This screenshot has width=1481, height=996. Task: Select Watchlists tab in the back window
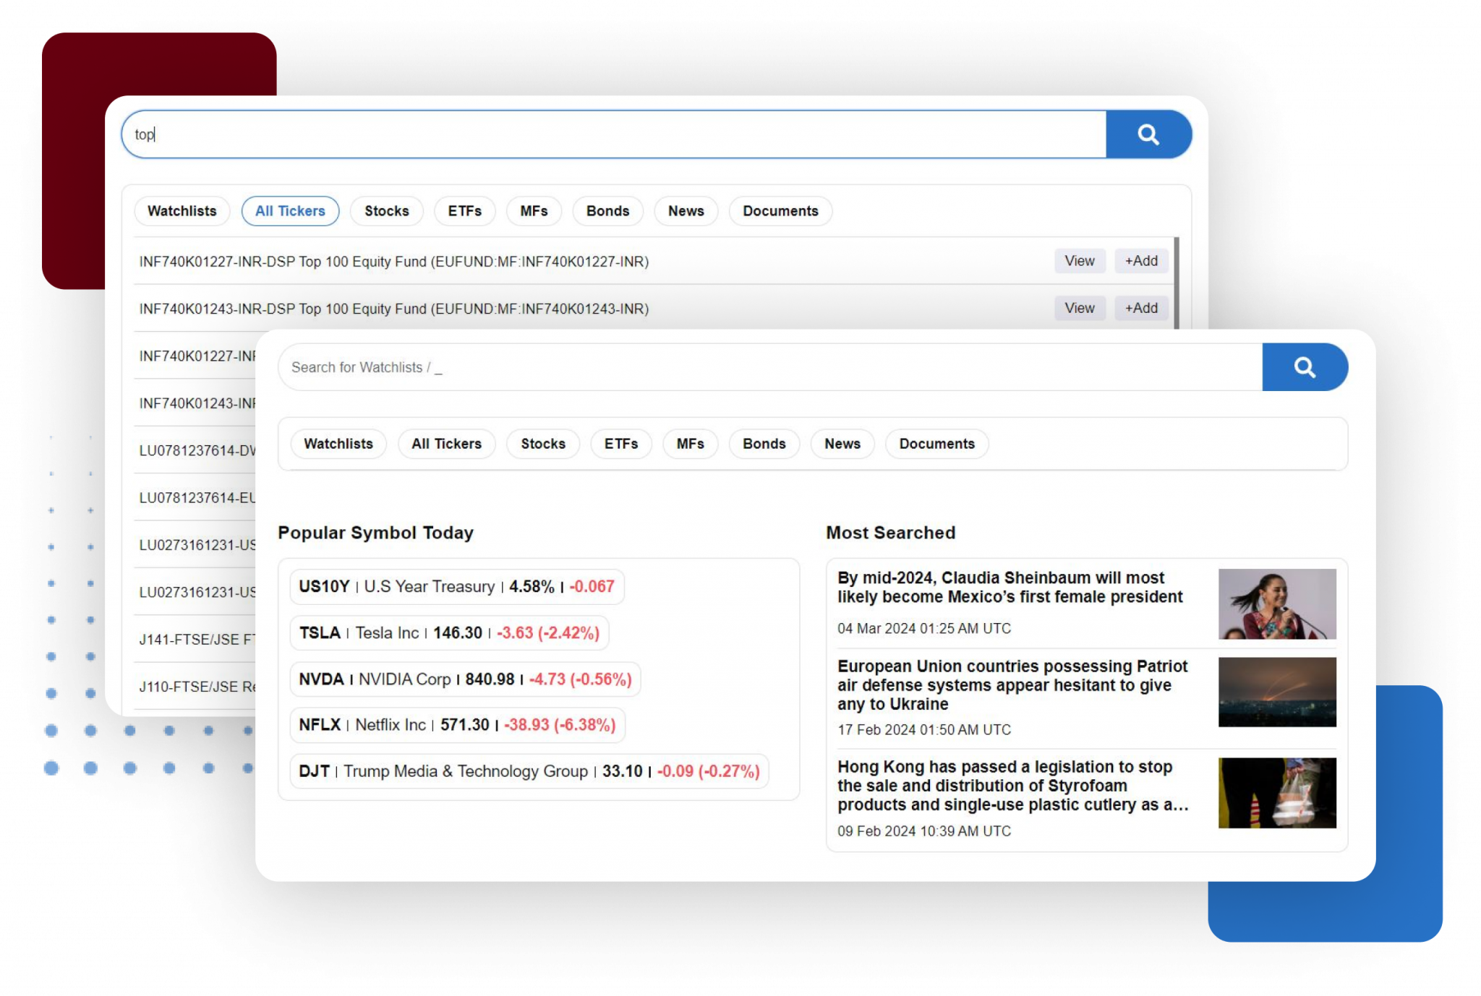(x=182, y=211)
